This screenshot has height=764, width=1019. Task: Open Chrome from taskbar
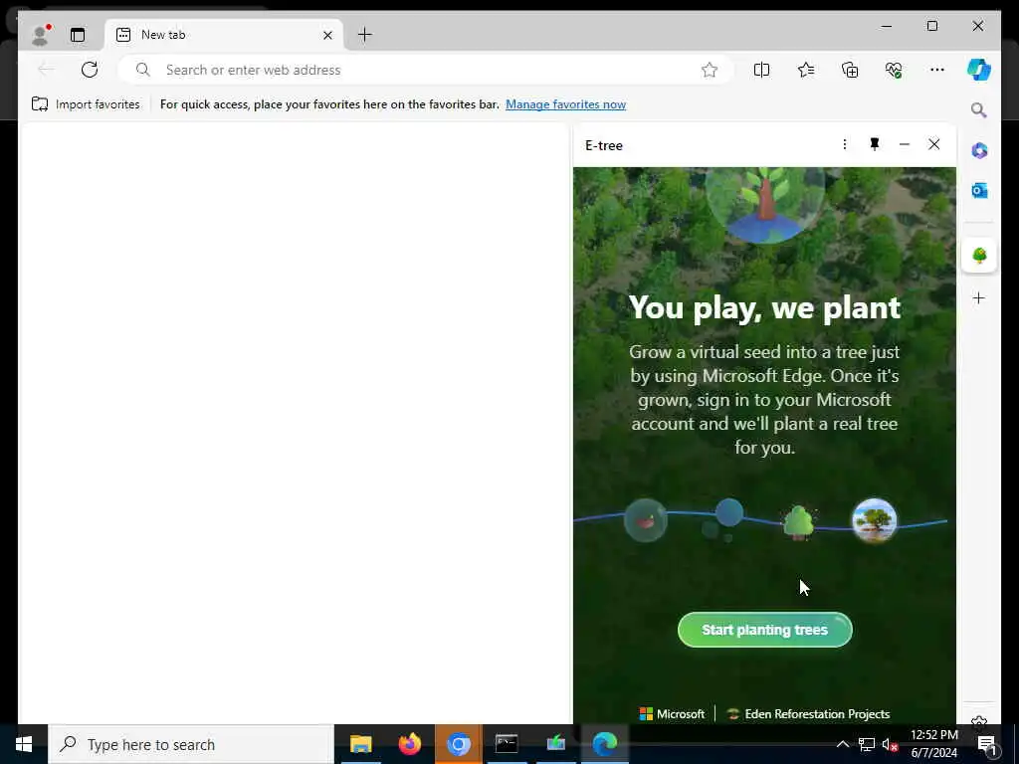458,744
